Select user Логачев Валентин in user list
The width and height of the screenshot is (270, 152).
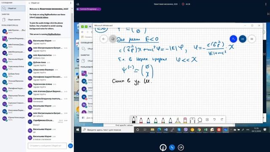pos(13,82)
